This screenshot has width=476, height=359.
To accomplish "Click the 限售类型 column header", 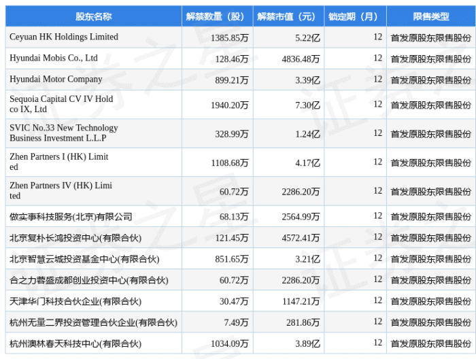I will (431, 16).
